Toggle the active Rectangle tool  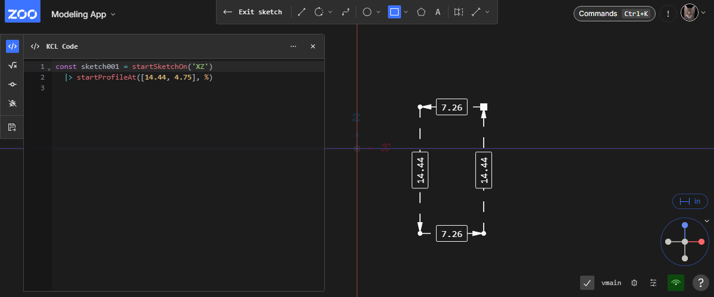click(x=394, y=12)
